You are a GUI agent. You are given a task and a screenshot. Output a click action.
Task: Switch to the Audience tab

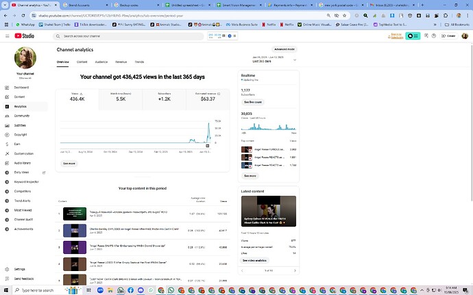pos(101,62)
